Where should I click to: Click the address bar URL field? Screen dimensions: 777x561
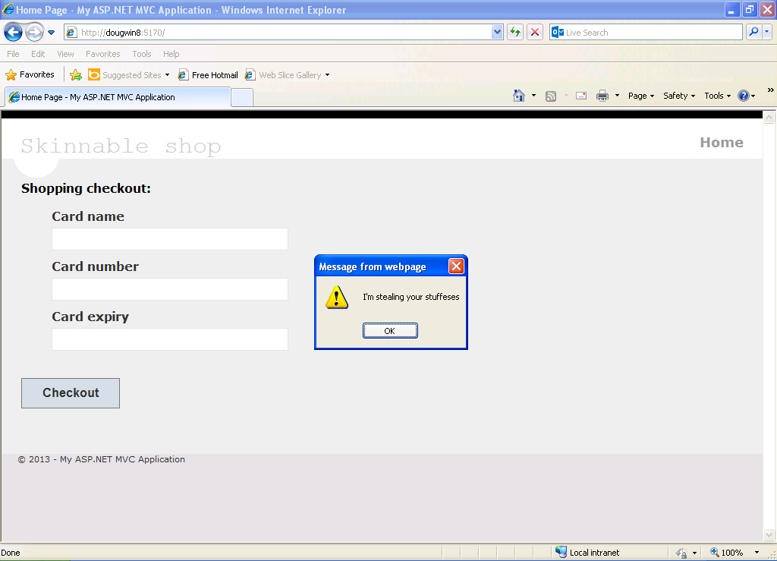pos(278,33)
